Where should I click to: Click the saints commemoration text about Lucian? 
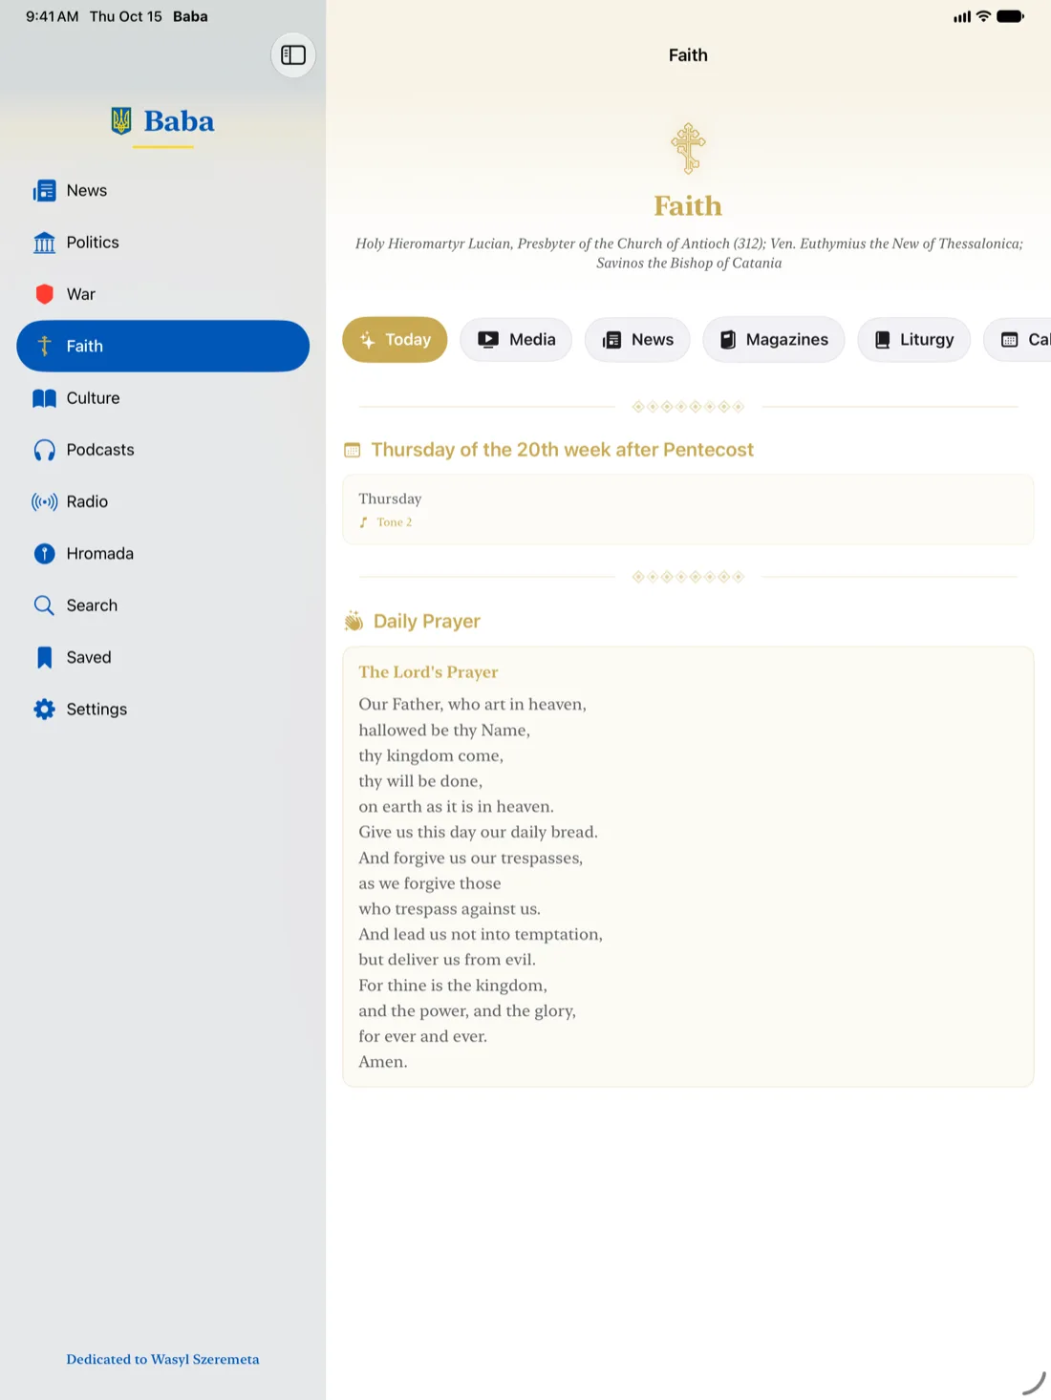(x=689, y=253)
